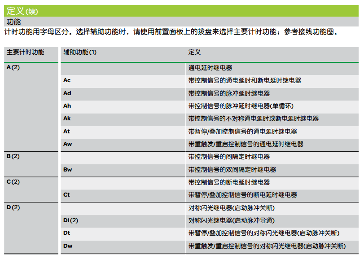Screen dimensions: 364x255
Task: Click the 定义 column header in table
Action: point(194,52)
